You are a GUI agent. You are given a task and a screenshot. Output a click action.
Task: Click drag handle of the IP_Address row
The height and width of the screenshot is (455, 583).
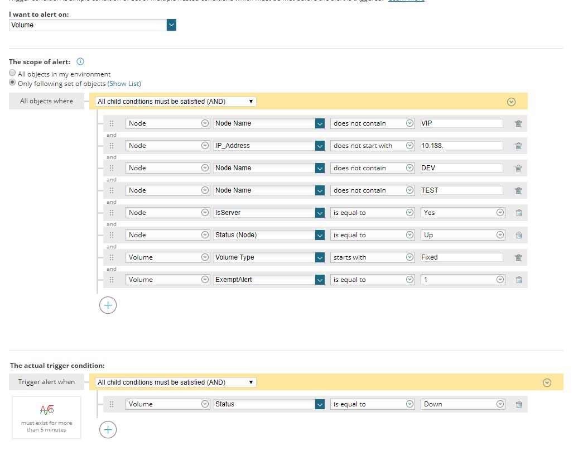tap(112, 146)
